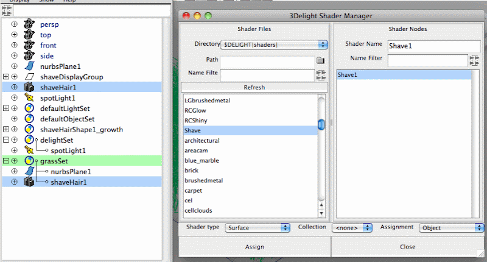Toggle the circle-plus marker beside persp
Image resolution: width=487 pixels, height=262 pixels.
click(x=14, y=24)
